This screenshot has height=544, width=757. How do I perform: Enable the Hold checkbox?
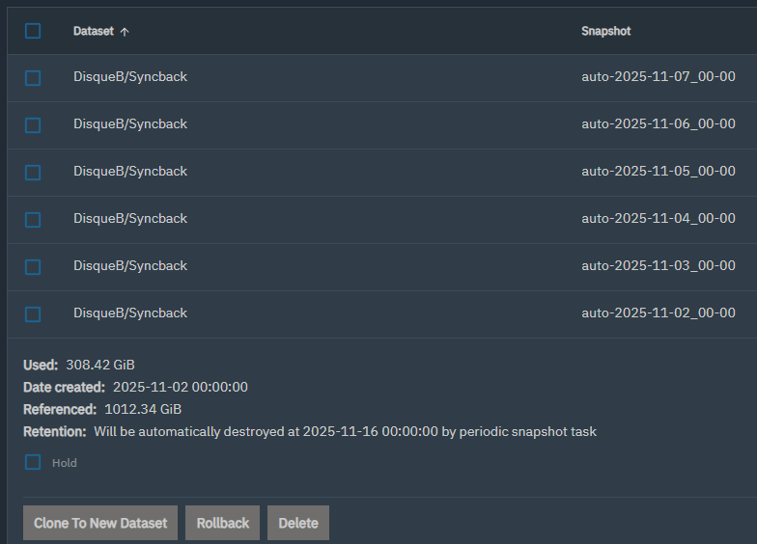(x=33, y=462)
